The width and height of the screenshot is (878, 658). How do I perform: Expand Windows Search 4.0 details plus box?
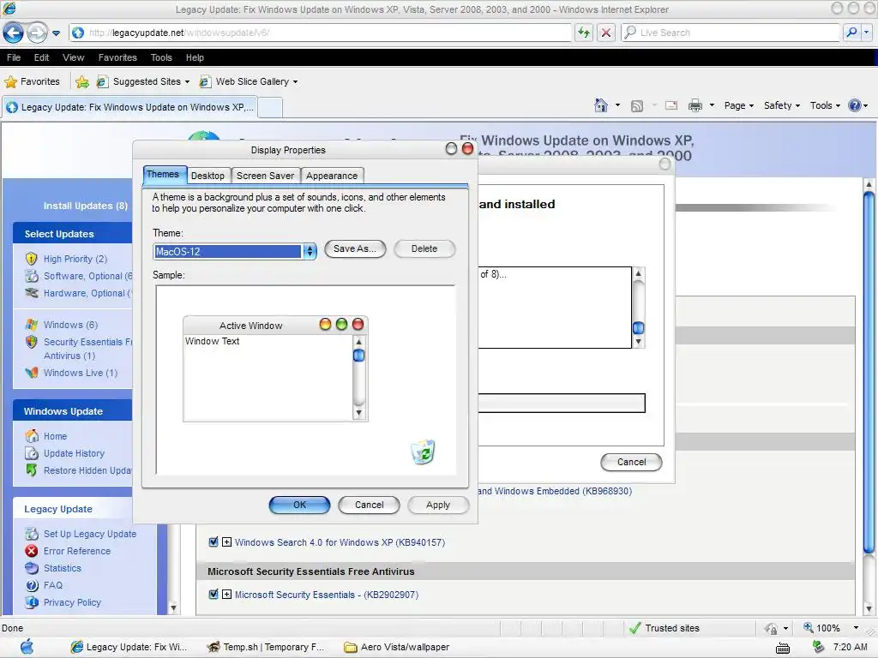click(x=226, y=541)
